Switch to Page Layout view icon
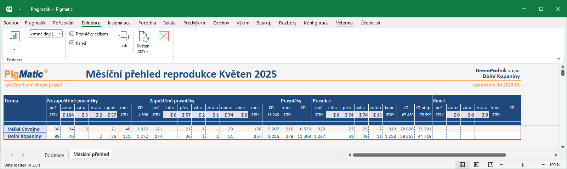 click(x=476, y=165)
